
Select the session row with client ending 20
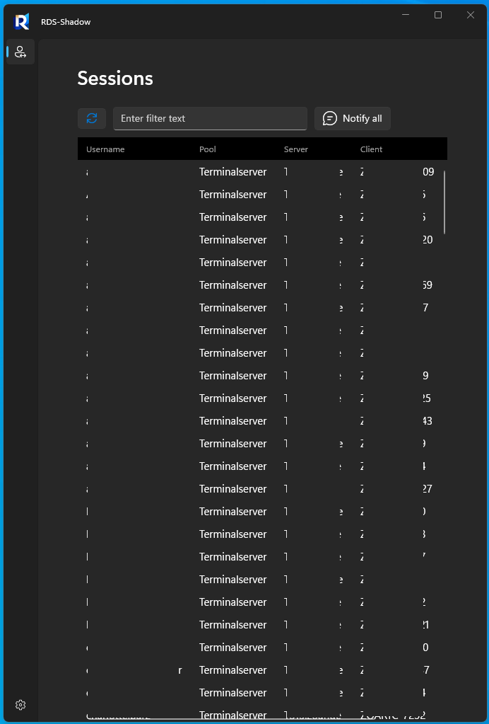tap(261, 240)
